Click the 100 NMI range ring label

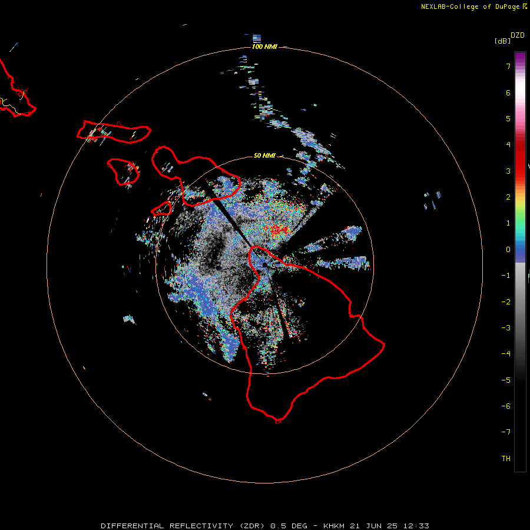point(264,47)
